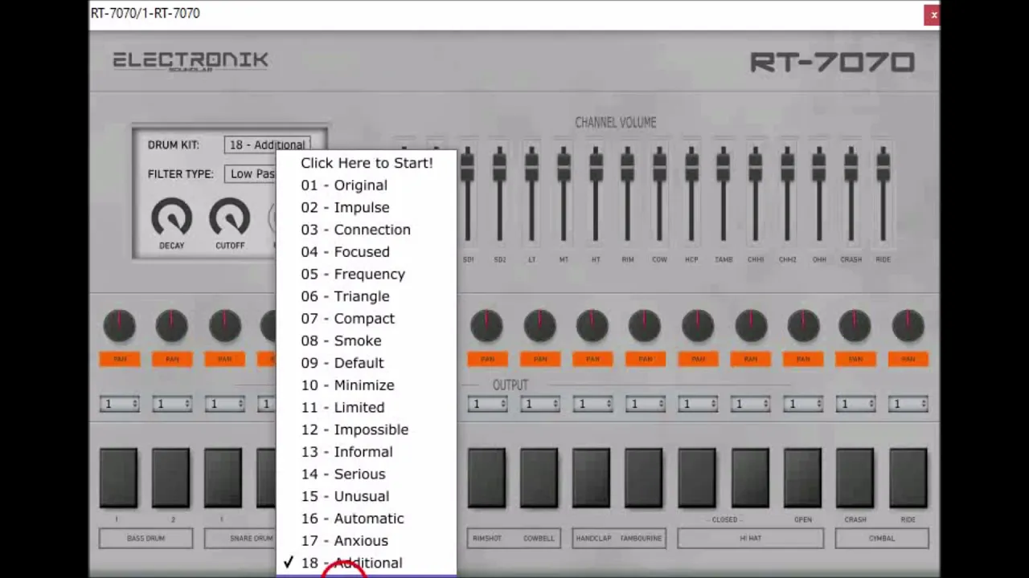Trigger the Open Hi Hat pad

point(802,478)
